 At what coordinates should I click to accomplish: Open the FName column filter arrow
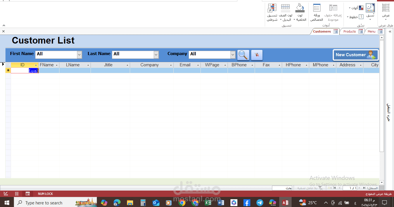(x=57, y=65)
